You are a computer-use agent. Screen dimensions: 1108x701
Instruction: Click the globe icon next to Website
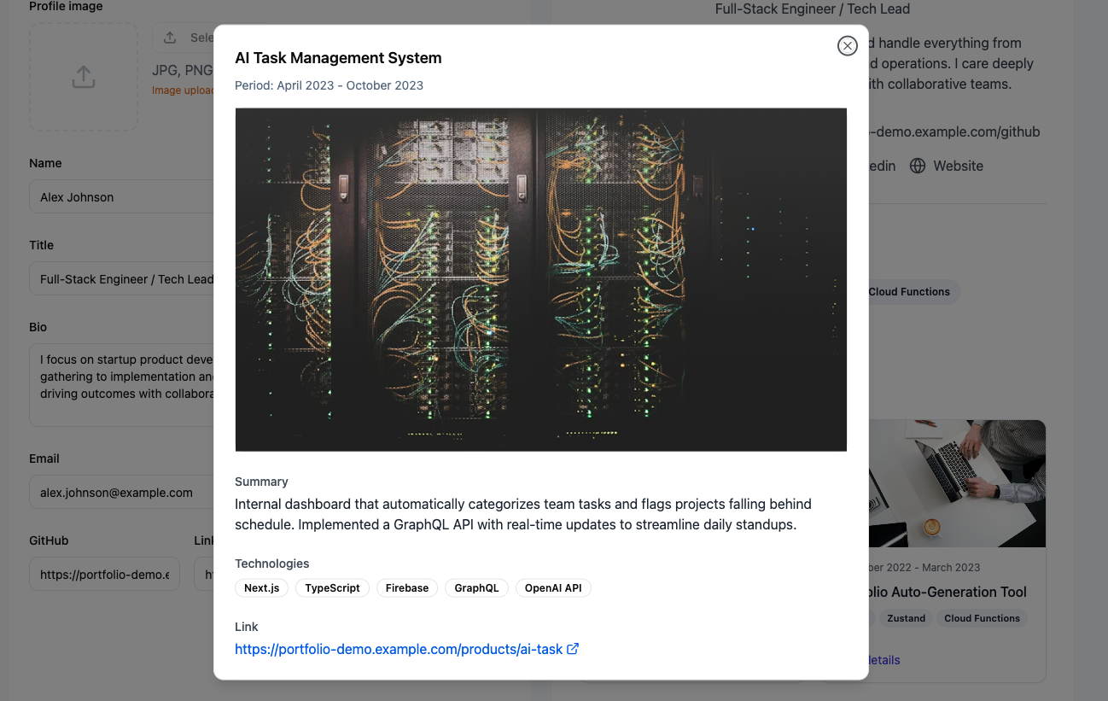918,166
